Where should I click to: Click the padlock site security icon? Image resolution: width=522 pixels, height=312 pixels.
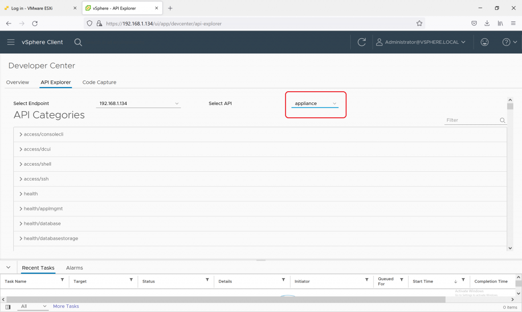tap(99, 23)
